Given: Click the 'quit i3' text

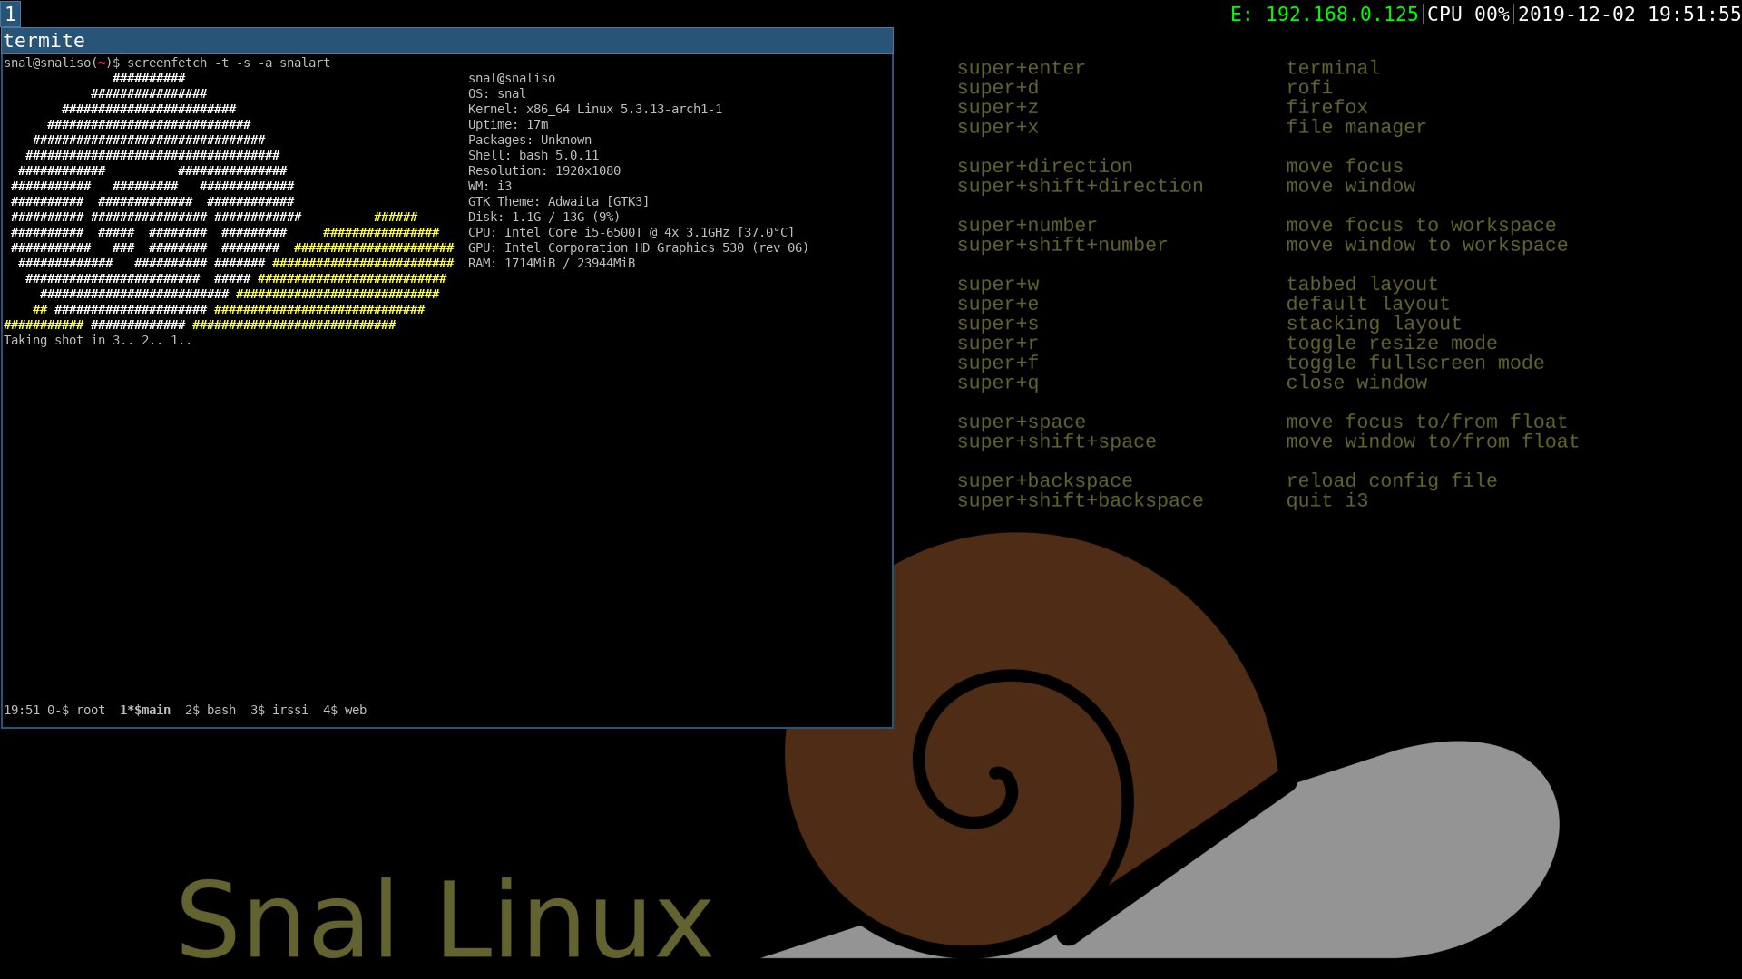Looking at the screenshot, I should (1326, 500).
